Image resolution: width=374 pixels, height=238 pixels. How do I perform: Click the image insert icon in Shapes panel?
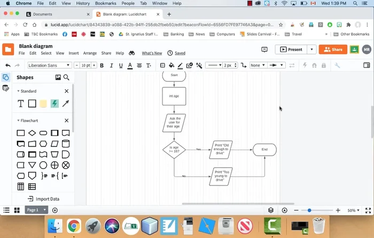[58, 77]
